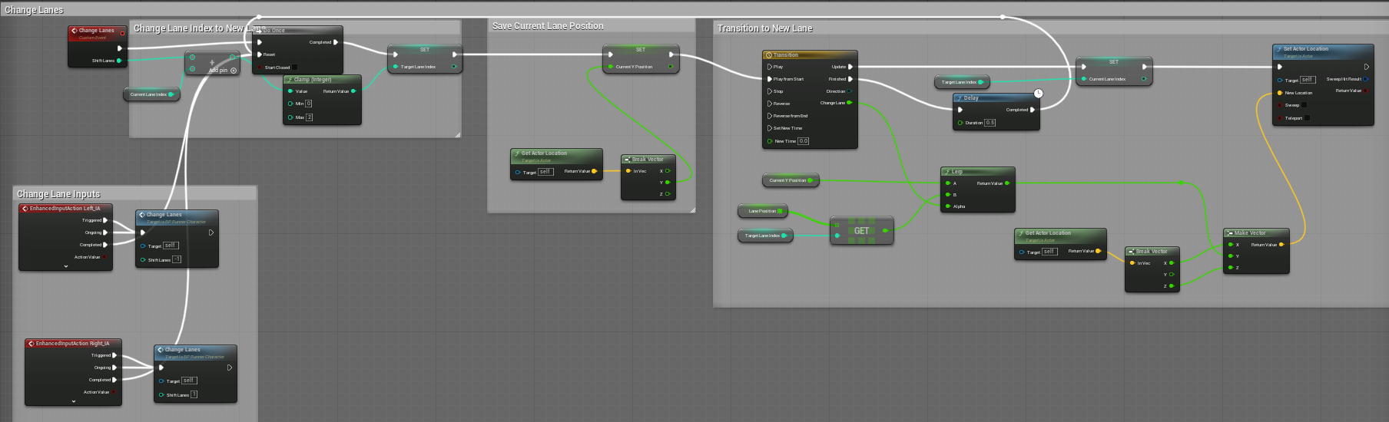This screenshot has width=1389, height=422.
Task: Click the Delay Duration value field
Action: click(990, 123)
